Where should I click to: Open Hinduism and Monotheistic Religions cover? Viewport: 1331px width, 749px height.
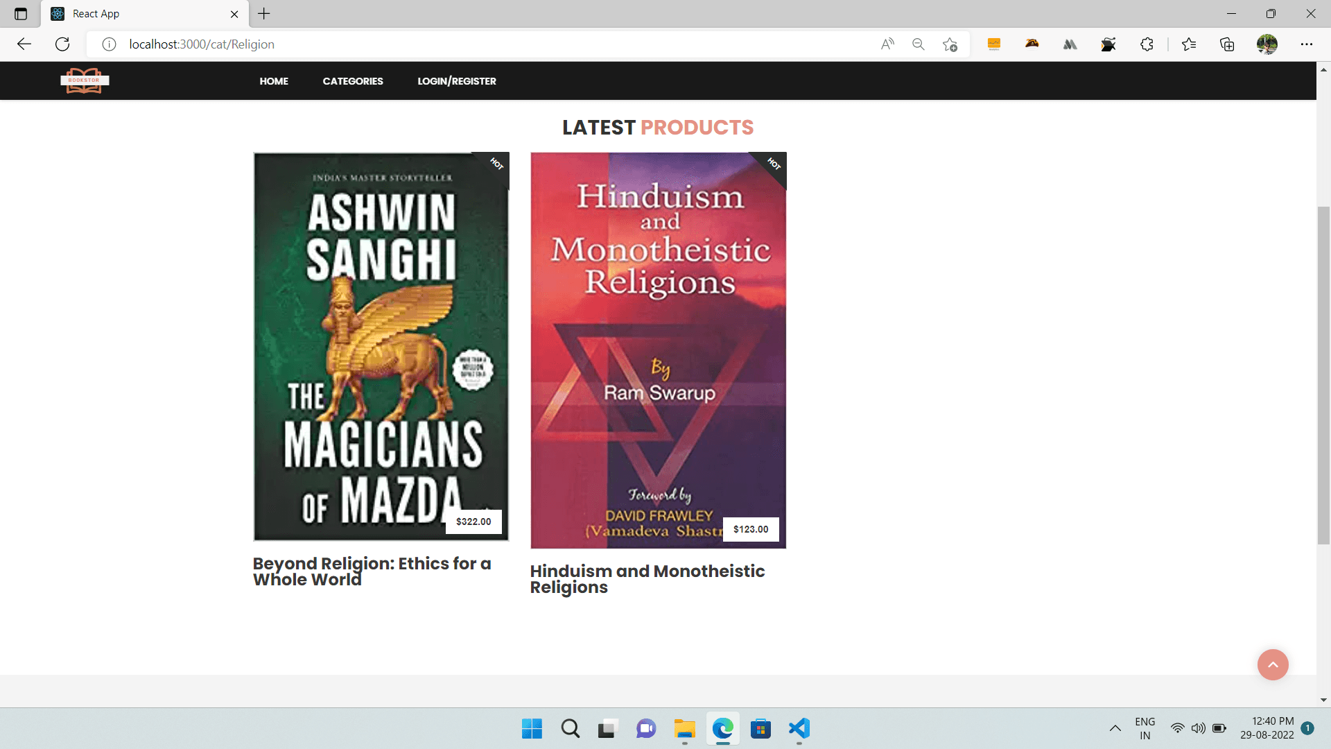(659, 350)
